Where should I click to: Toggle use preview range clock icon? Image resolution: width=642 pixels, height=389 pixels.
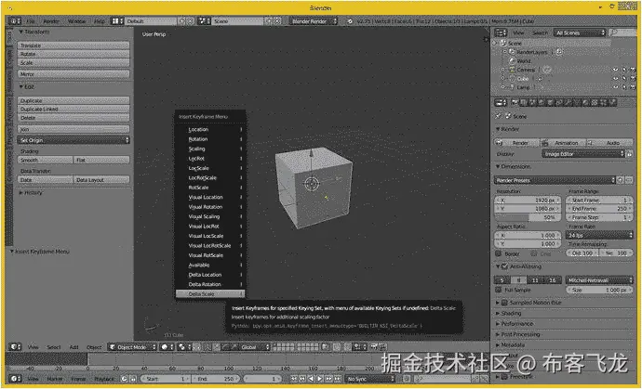click(x=125, y=379)
